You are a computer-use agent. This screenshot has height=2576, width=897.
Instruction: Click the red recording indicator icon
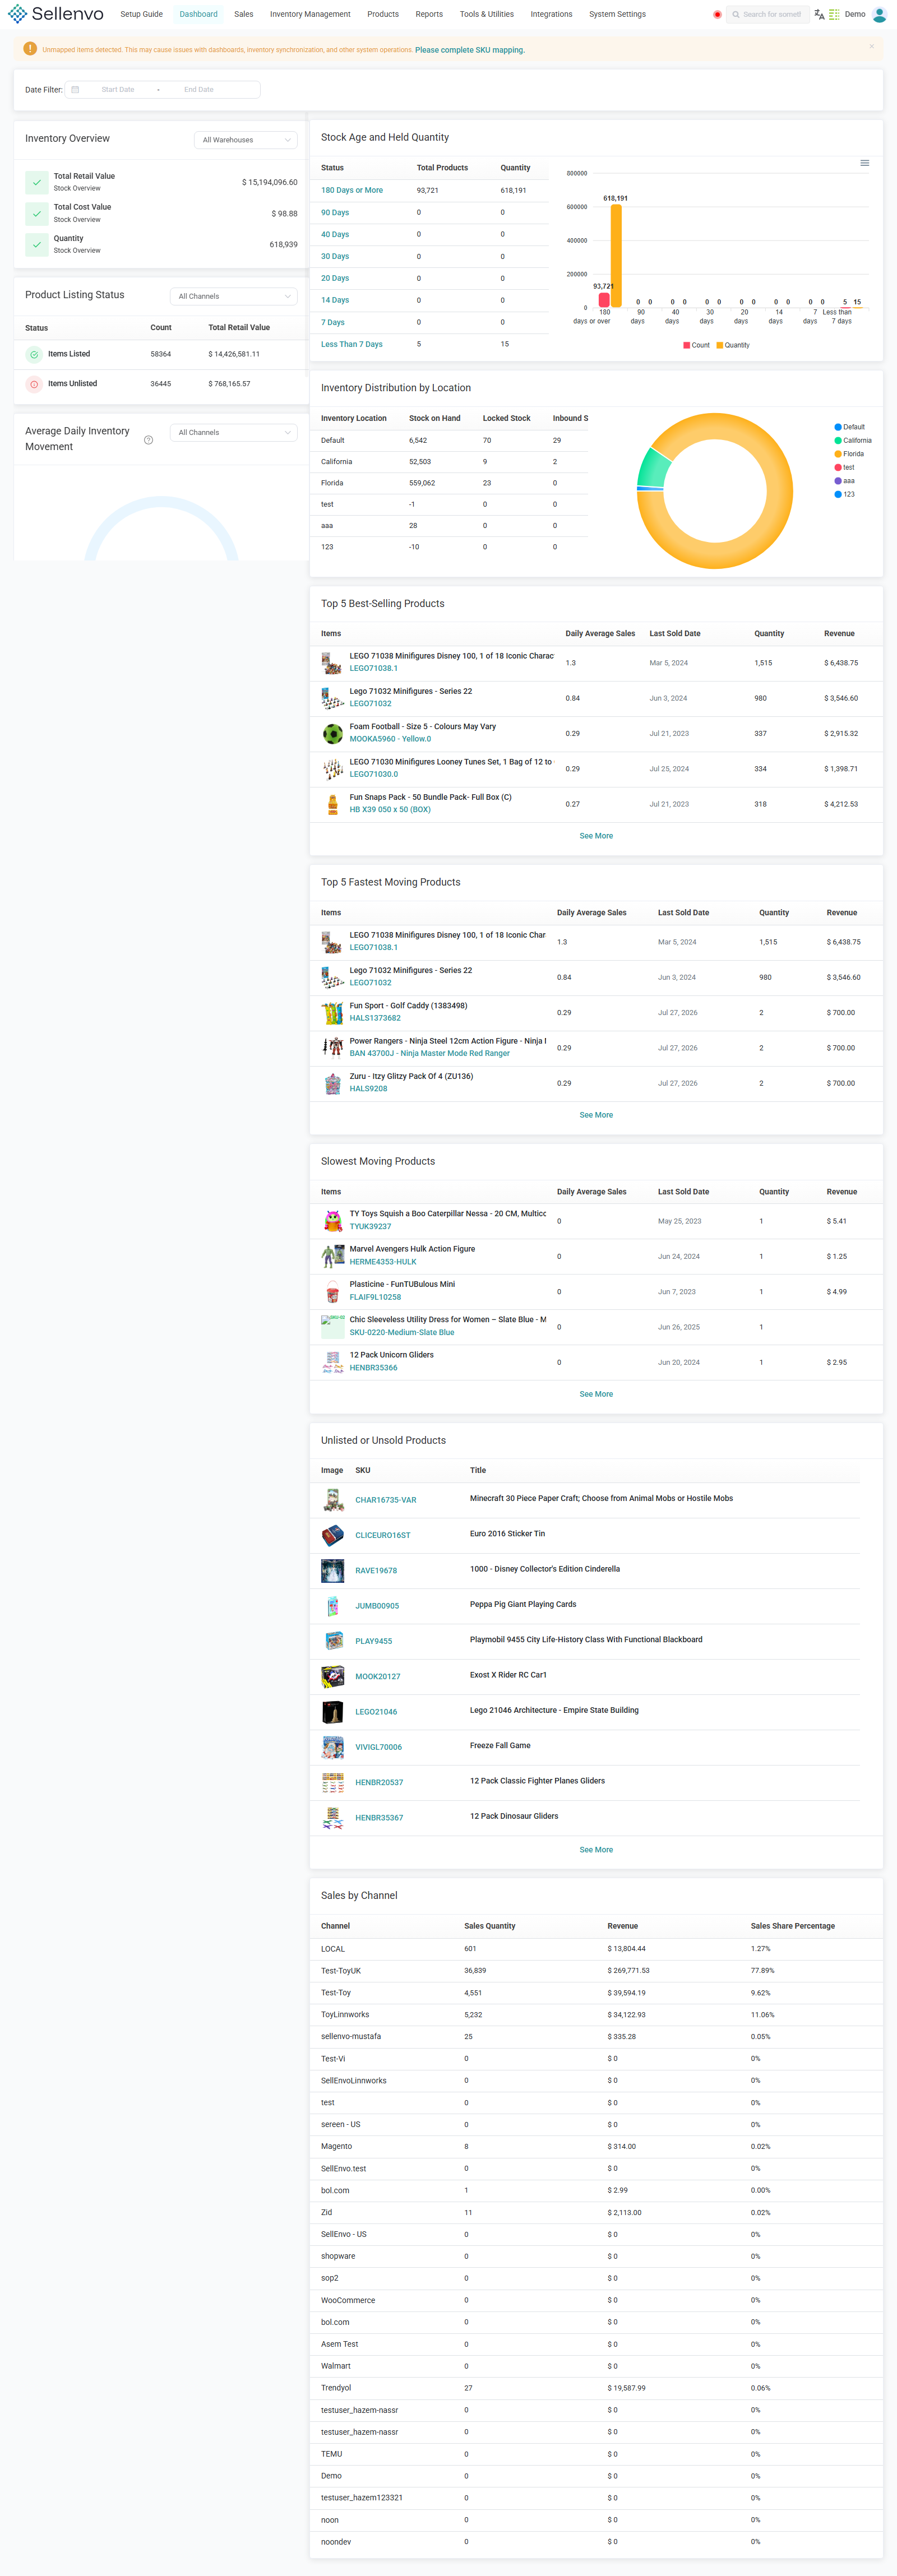717,15
